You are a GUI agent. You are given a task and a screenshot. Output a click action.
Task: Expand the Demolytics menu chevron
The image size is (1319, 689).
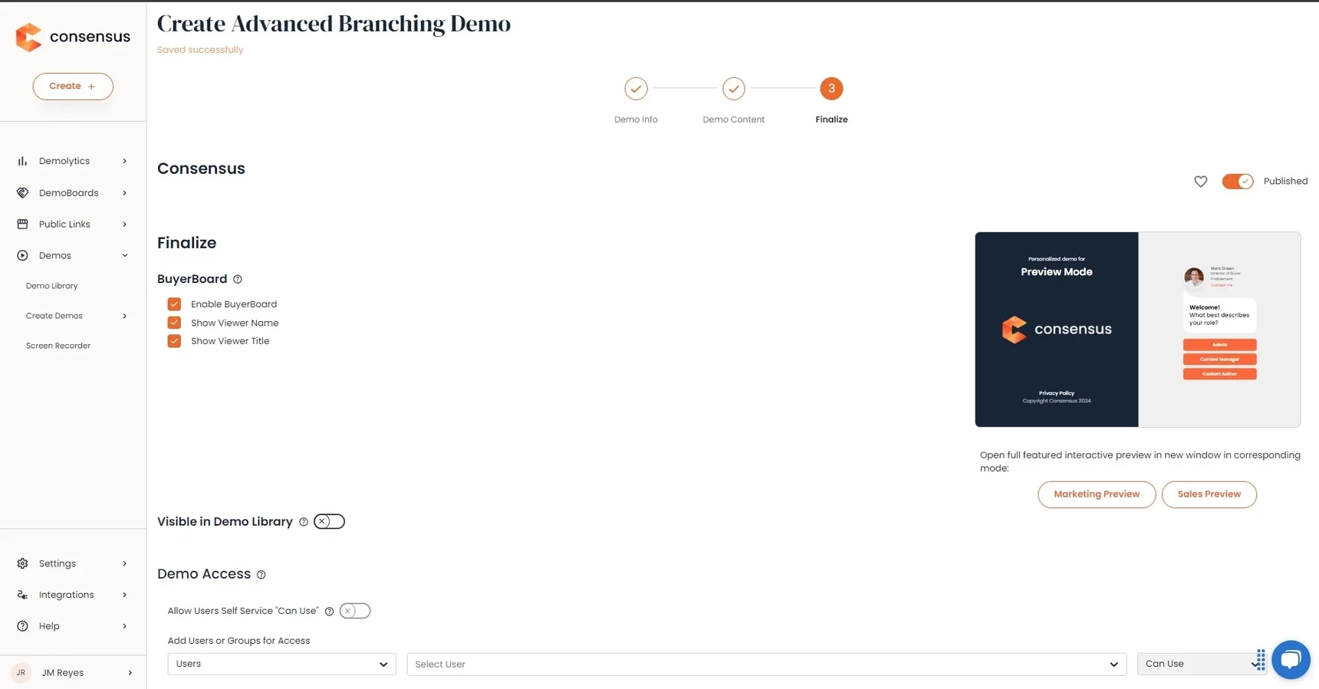tap(124, 161)
